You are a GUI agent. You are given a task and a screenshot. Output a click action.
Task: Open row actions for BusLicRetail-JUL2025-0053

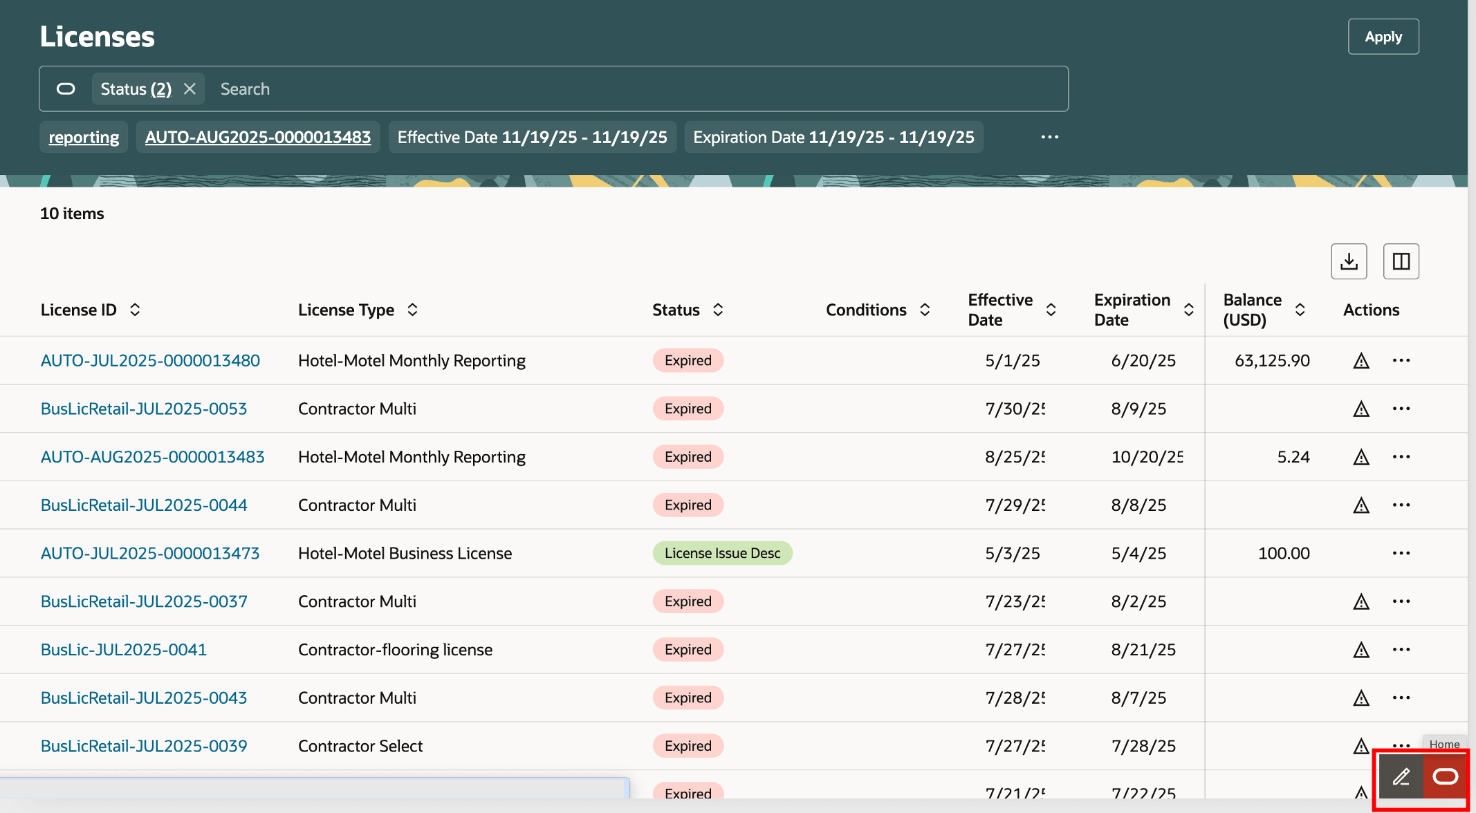click(1401, 409)
